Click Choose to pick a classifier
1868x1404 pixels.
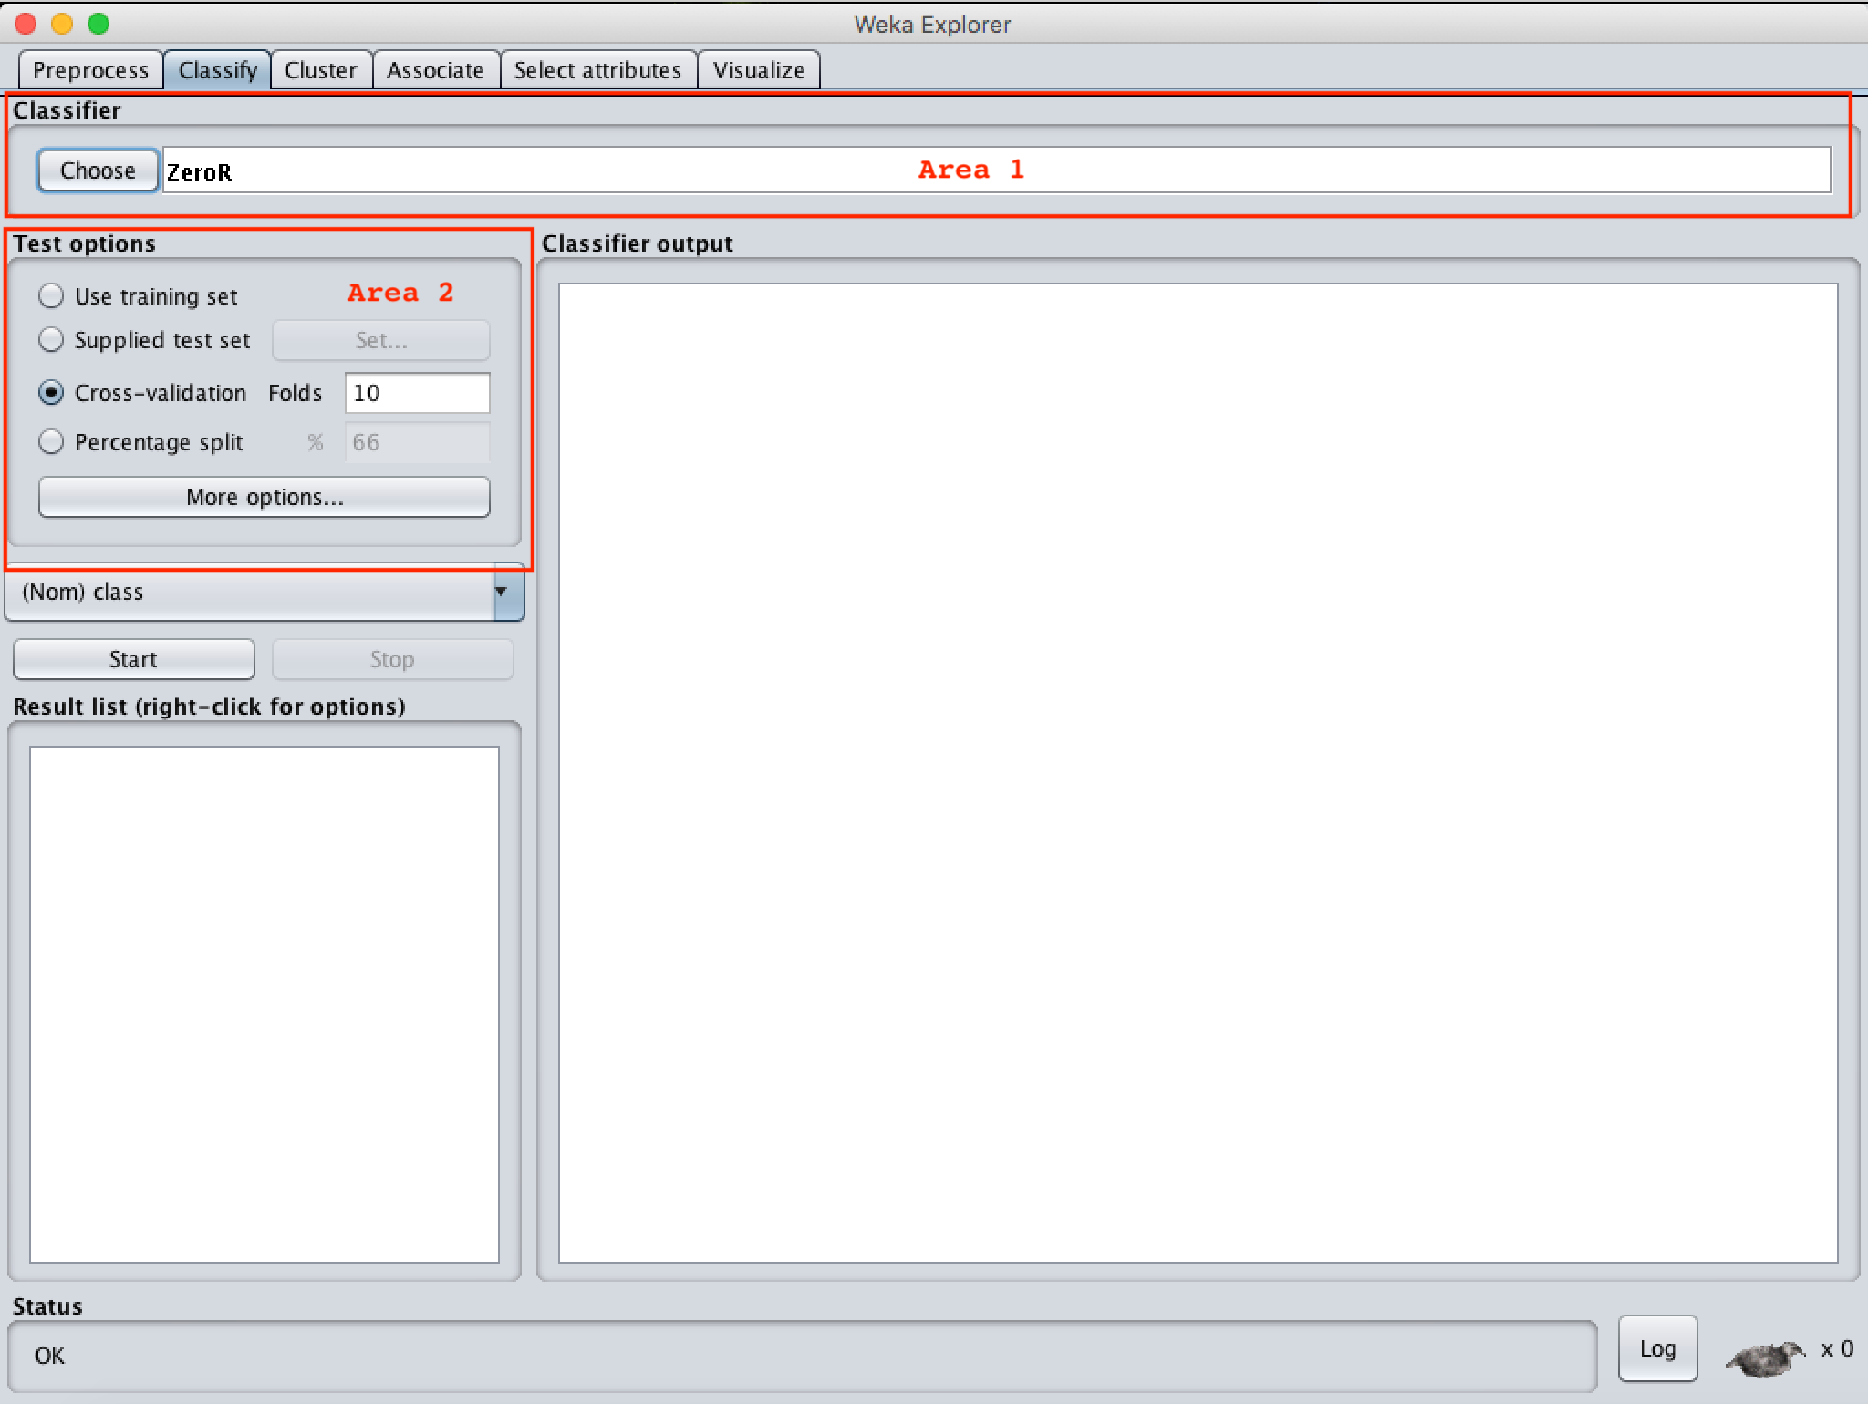click(x=98, y=170)
